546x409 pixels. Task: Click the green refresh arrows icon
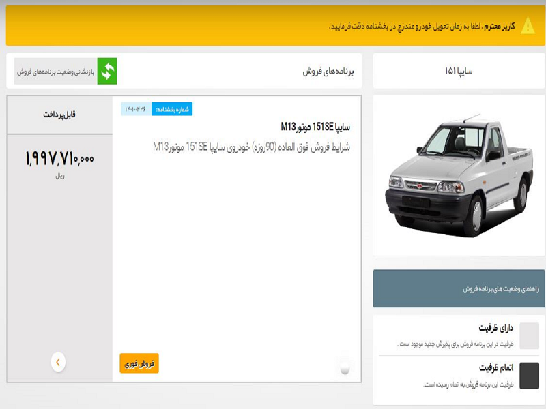[x=107, y=71]
